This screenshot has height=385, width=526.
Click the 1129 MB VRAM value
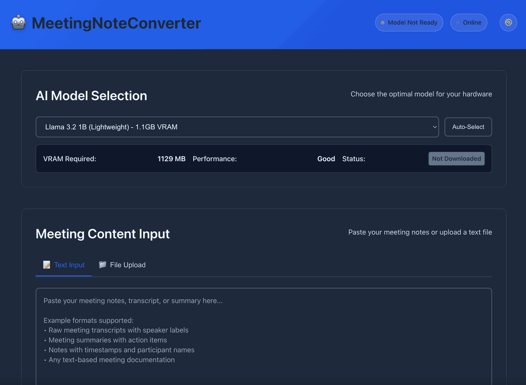pos(171,159)
